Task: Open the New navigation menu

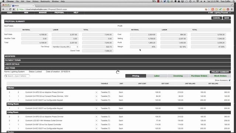Action: pos(26,13)
